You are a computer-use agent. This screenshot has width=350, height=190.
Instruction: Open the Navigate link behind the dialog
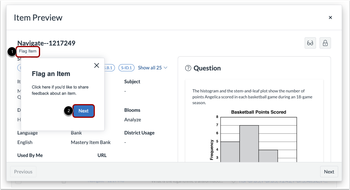pyautogui.click(x=102, y=181)
